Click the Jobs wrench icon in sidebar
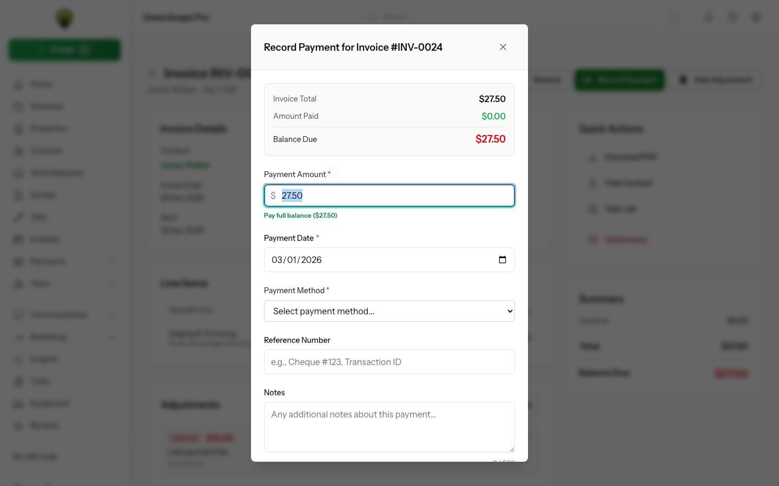The width and height of the screenshot is (779, 486). pyautogui.click(x=18, y=217)
